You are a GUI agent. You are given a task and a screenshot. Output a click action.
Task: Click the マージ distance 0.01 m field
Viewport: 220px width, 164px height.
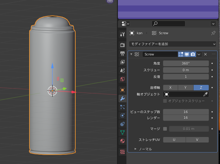189,129
